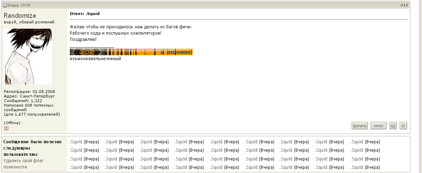Open first .Squid link in the second row
Image resolution: width=422 pixels, height=173 pixels.
pyautogui.click(x=76, y=150)
